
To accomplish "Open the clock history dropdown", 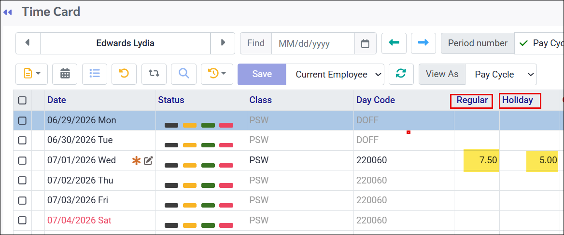I will click(217, 74).
